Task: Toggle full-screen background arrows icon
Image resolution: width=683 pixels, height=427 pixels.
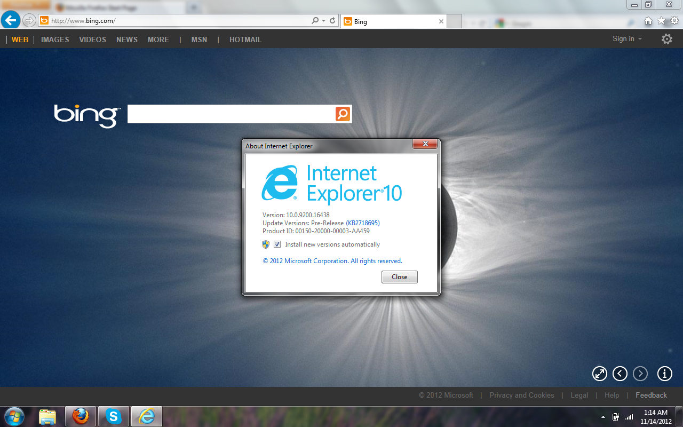Action: [x=600, y=374]
